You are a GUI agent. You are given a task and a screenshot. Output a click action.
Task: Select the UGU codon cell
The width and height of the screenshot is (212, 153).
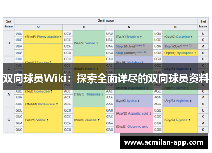[x=158, y=34]
